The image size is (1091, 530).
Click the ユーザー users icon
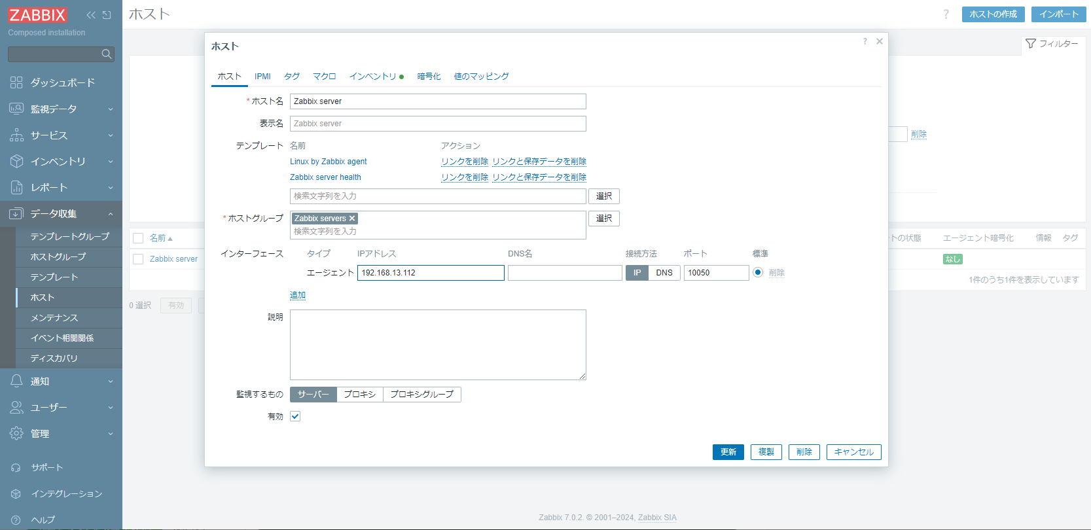(x=16, y=407)
